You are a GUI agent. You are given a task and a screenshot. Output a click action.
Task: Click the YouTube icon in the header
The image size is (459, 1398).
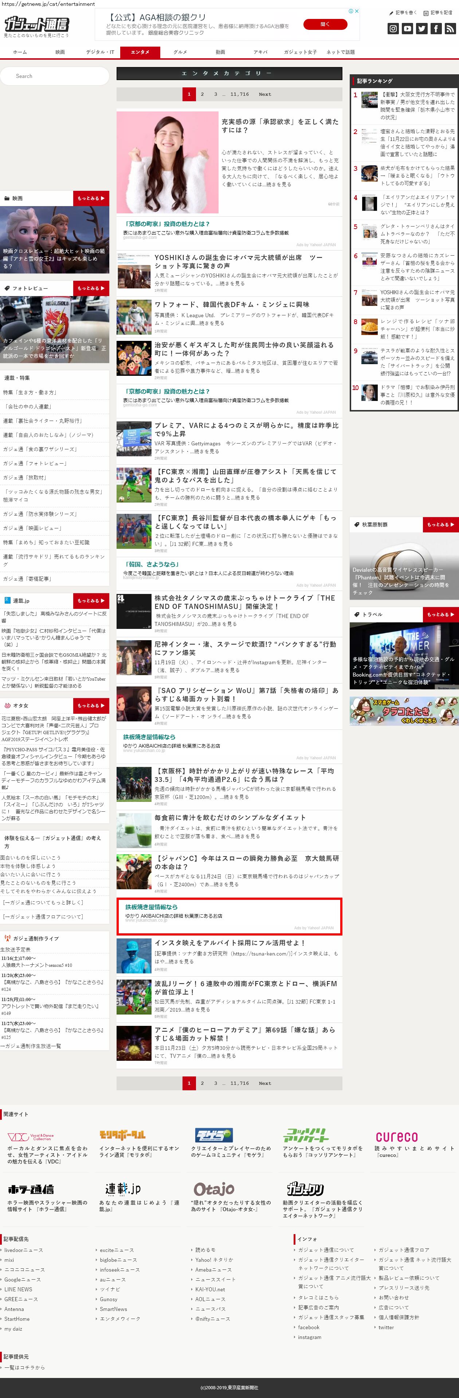(x=407, y=29)
